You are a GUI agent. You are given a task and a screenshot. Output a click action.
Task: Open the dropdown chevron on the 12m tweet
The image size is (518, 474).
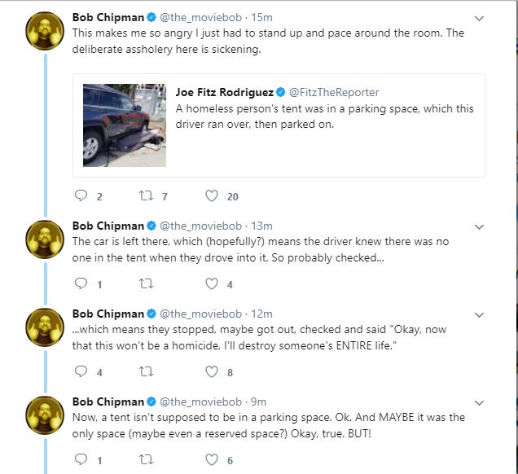point(479,315)
